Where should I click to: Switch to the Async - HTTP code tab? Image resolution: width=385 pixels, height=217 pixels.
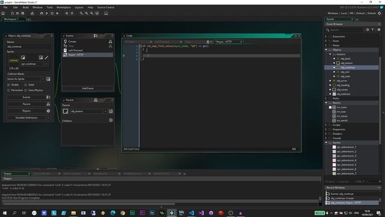pyautogui.click(x=229, y=42)
